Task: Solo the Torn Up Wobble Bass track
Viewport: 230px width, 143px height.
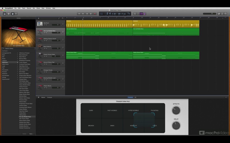Action: [x=47, y=33]
